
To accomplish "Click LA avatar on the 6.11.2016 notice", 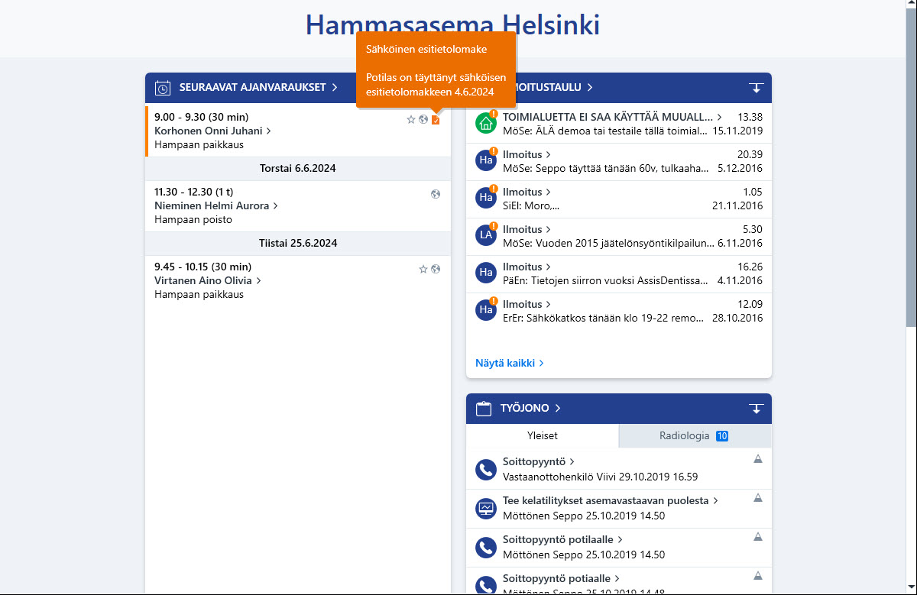I will (486, 235).
